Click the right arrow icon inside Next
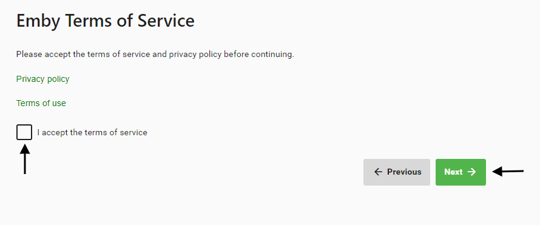The height and width of the screenshot is (225, 540). click(x=472, y=172)
